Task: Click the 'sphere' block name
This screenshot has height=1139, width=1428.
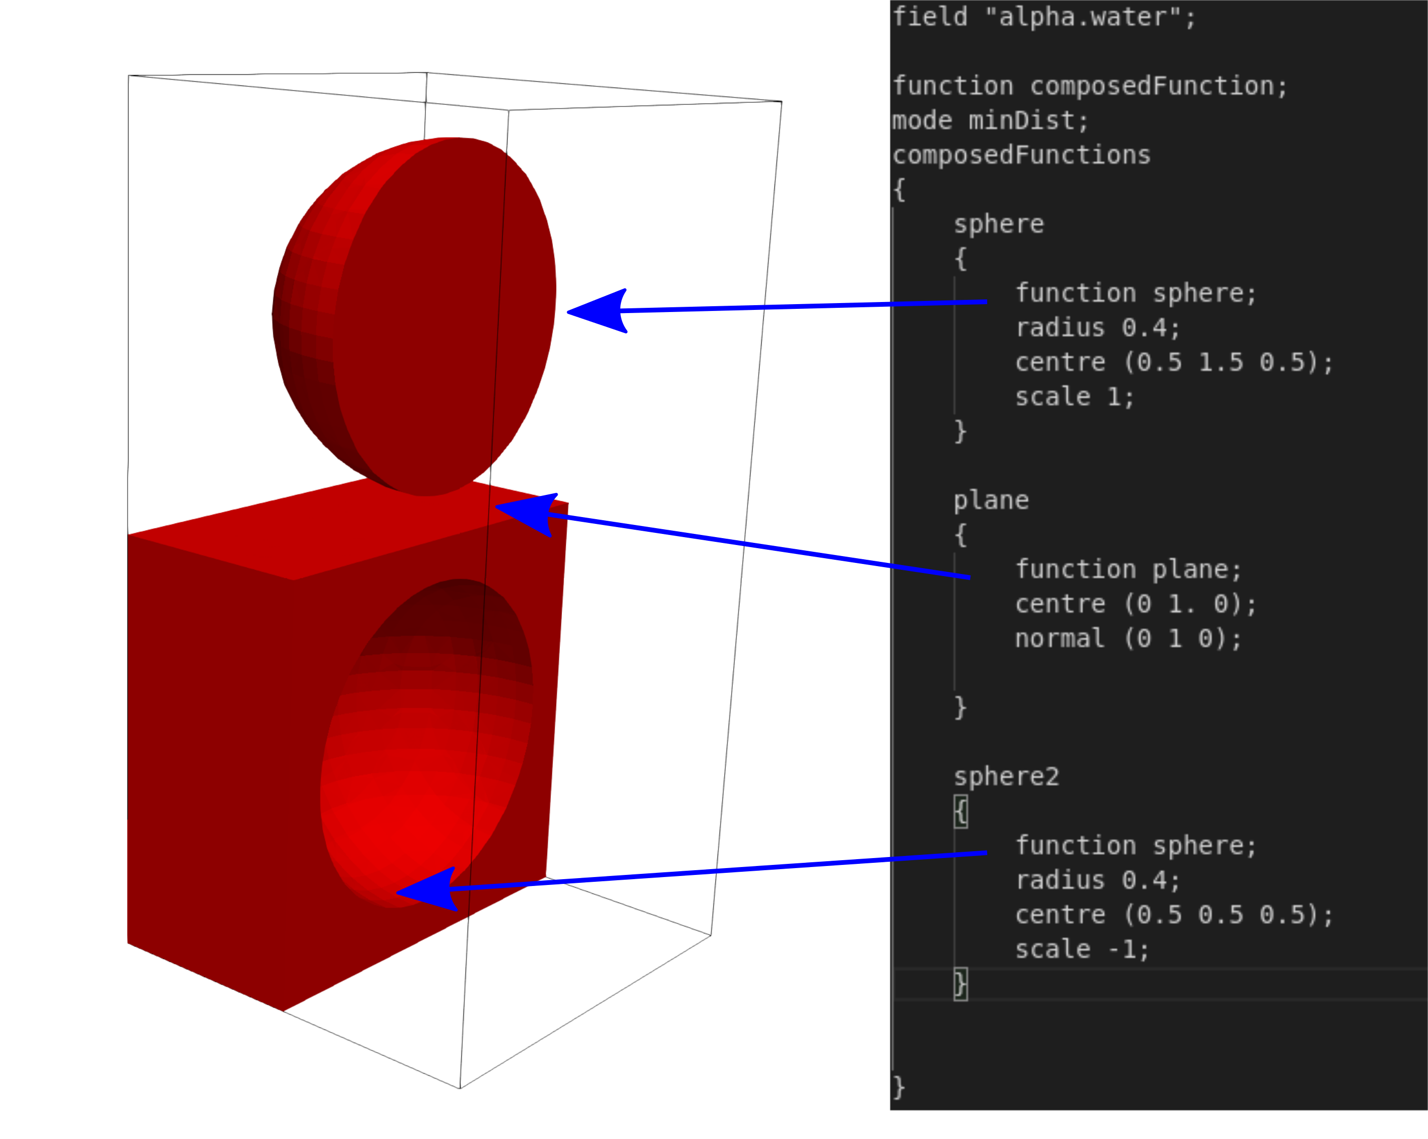Action: pyautogui.click(x=999, y=225)
